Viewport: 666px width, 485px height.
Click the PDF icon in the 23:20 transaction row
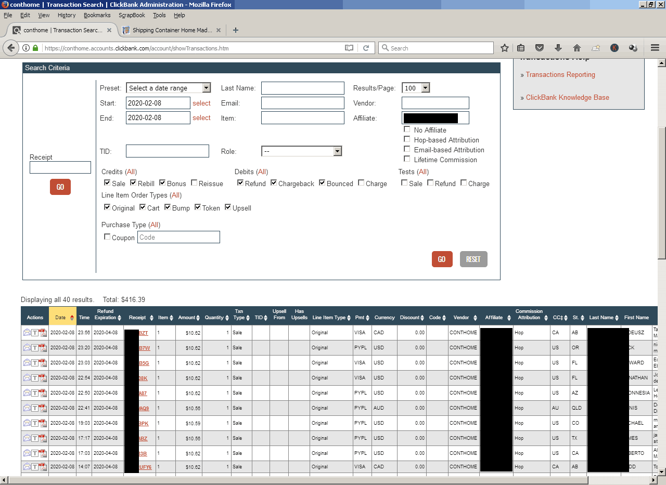click(x=43, y=348)
